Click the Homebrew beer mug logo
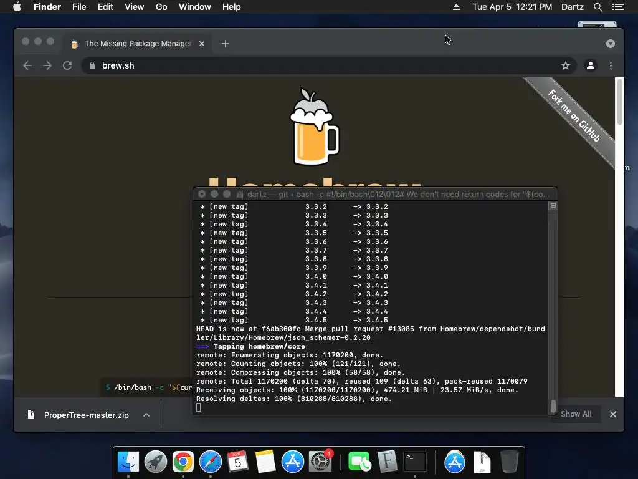Viewport: 638px width, 479px height. pyautogui.click(x=314, y=126)
